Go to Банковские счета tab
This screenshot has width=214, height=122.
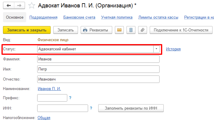[x=79, y=17]
